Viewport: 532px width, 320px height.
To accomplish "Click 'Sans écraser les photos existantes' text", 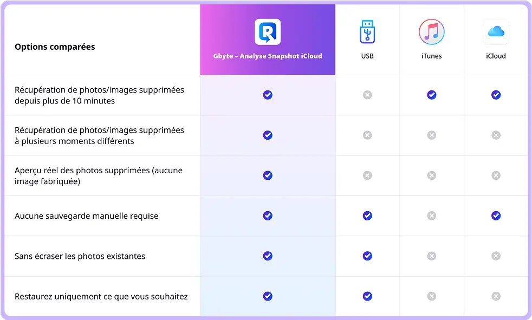I will pos(80,256).
